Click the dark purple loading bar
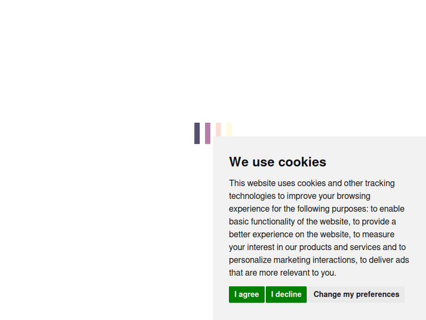 point(197,133)
